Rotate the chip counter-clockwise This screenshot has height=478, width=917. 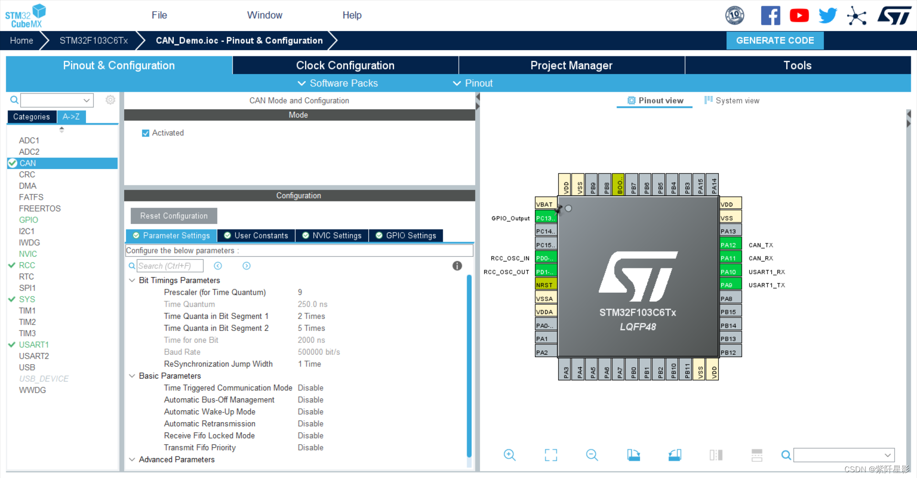pyautogui.click(x=675, y=455)
